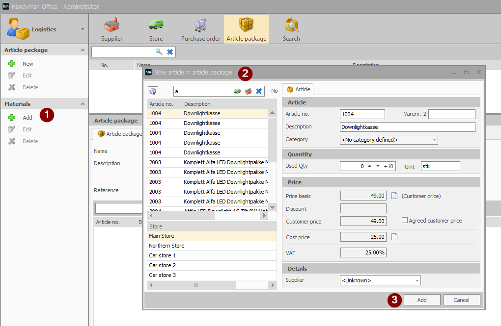Select the Article package toolbar icon

(x=247, y=29)
